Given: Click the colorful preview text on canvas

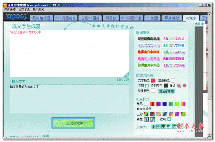Looking at the screenshot, I should tap(26, 32).
